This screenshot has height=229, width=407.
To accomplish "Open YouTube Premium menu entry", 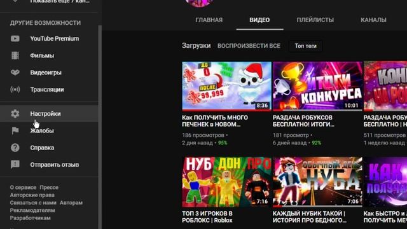I will (49, 38).
